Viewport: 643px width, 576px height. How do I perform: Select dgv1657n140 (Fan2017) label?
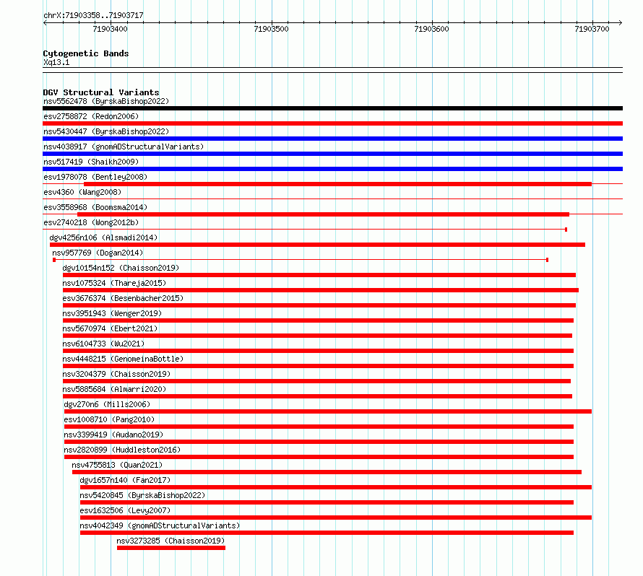(x=125, y=480)
